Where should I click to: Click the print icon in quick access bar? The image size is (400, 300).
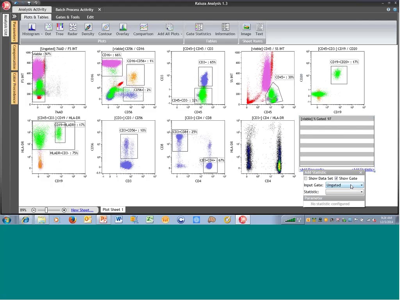36,3
